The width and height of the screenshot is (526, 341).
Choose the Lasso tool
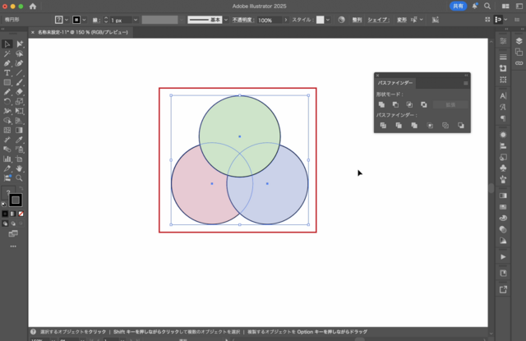pyautogui.click(x=20, y=53)
